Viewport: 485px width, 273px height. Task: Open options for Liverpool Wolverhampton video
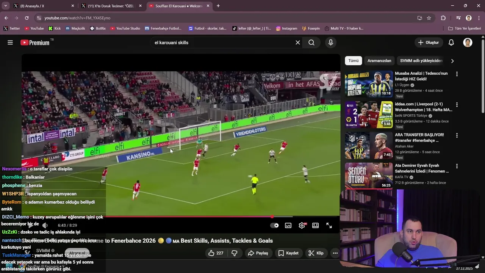pyautogui.click(x=457, y=105)
